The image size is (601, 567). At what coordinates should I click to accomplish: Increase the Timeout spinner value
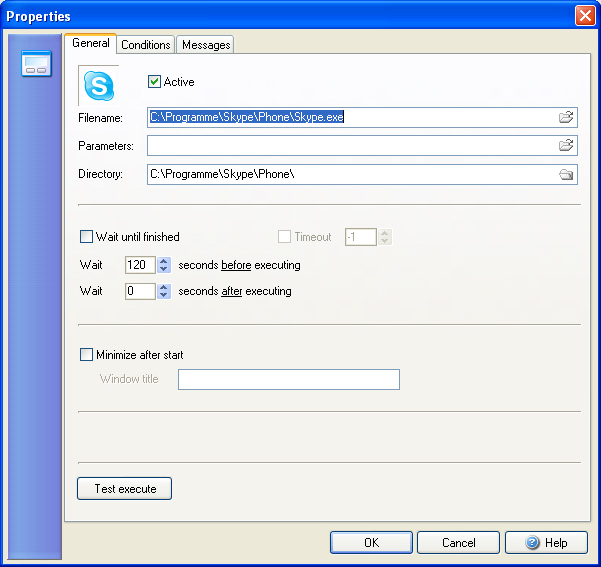coord(385,233)
